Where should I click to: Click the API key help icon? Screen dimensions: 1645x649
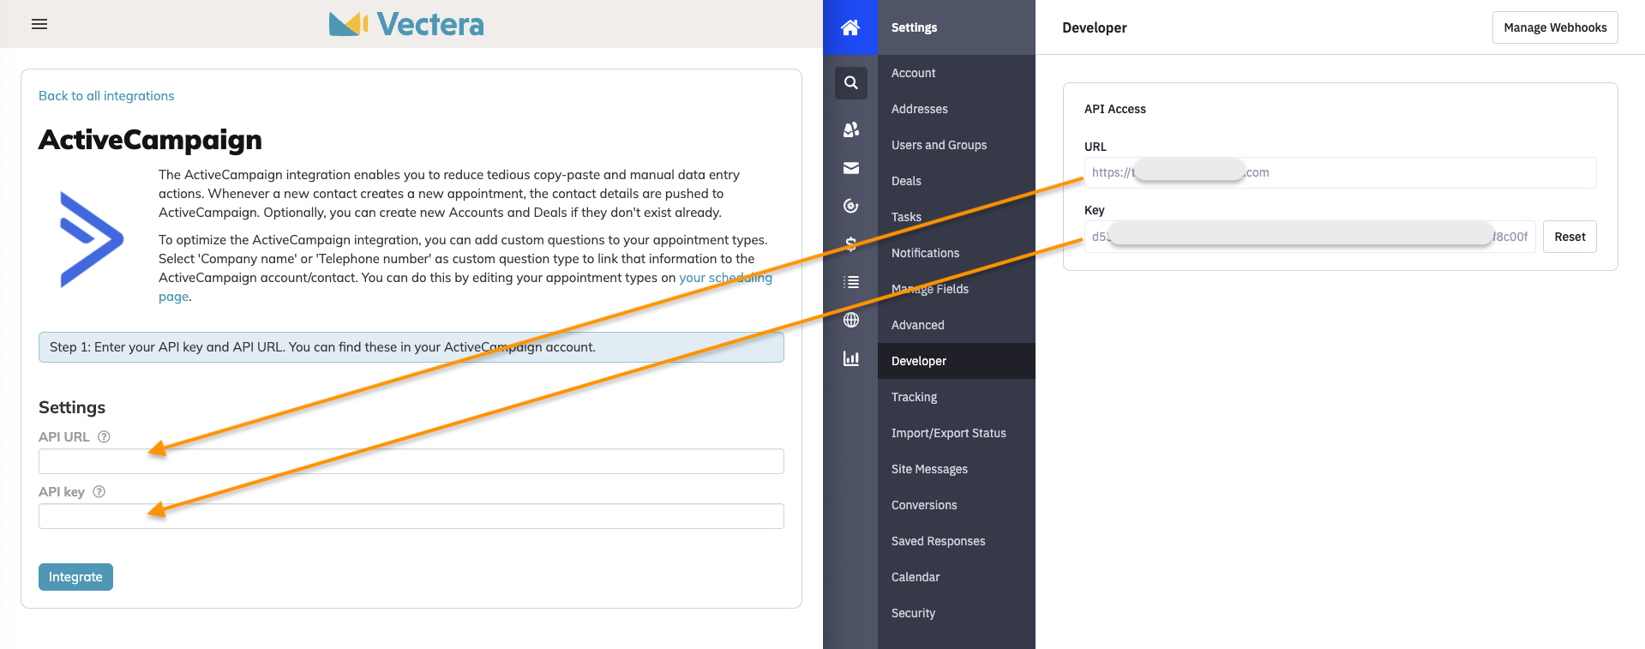[x=99, y=491]
